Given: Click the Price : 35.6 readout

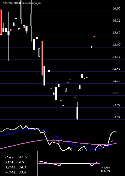Looking at the screenshot, I should (x=16, y=157).
